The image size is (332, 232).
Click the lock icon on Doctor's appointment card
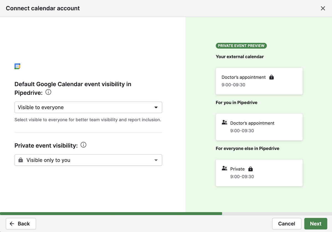tap(271, 77)
